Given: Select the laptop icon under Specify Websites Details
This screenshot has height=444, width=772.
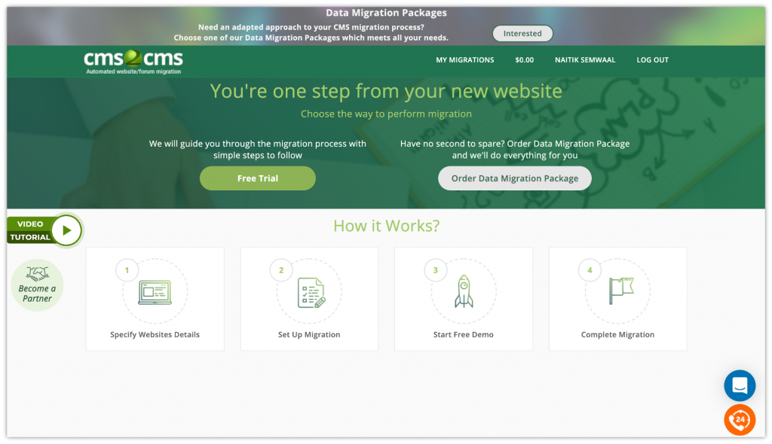Looking at the screenshot, I should point(155,292).
